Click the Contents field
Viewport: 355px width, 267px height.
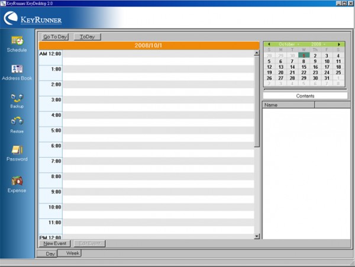(305, 96)
